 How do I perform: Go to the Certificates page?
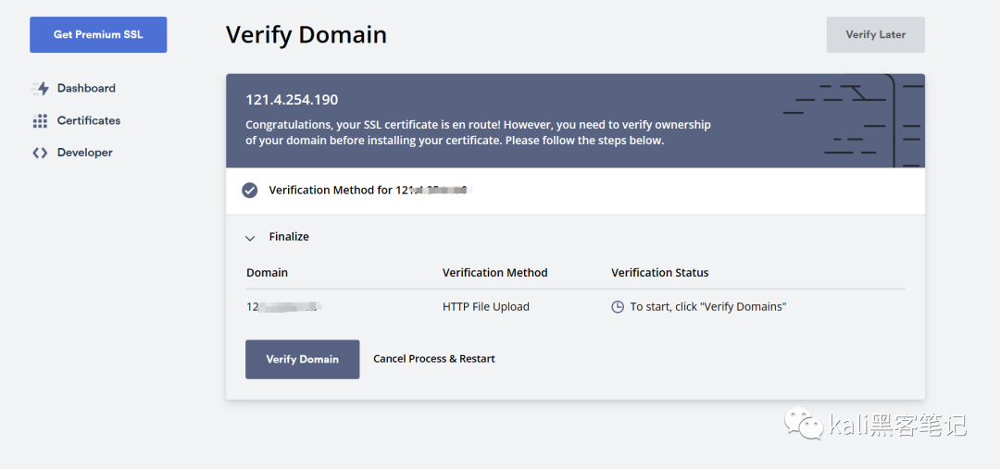89,121
